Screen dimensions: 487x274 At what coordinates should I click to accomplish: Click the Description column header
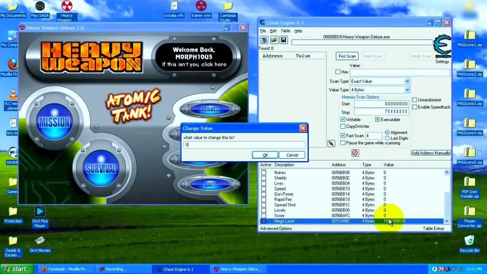coord(284,165)
